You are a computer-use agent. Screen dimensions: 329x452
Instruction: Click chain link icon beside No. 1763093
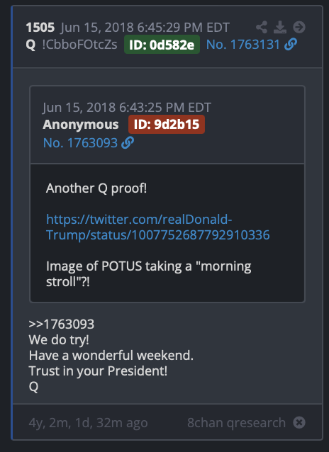(128, 142)
